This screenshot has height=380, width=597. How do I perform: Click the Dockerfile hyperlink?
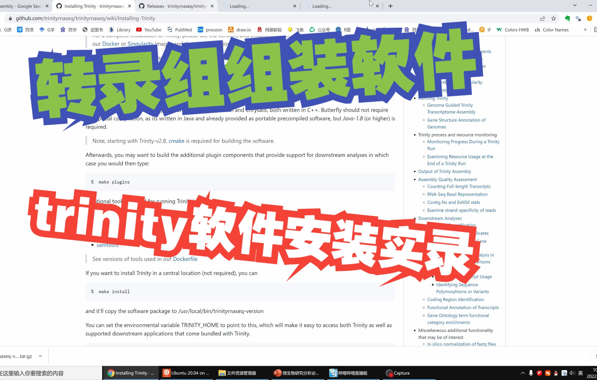click(x=185, y=259)
